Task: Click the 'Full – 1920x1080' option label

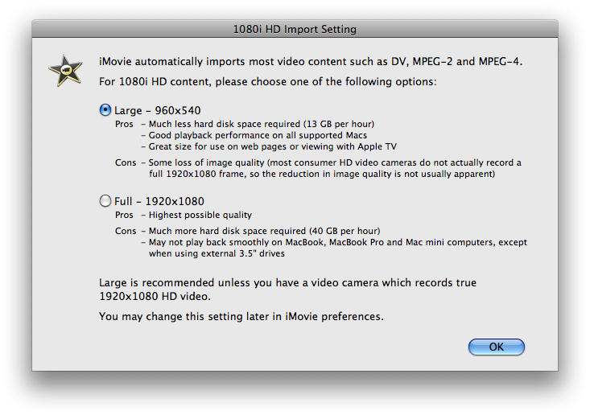Action: click(159, 202)
